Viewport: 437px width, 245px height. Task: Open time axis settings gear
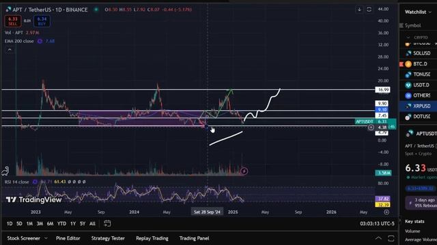pyautogui.click(x=386, y=212)
